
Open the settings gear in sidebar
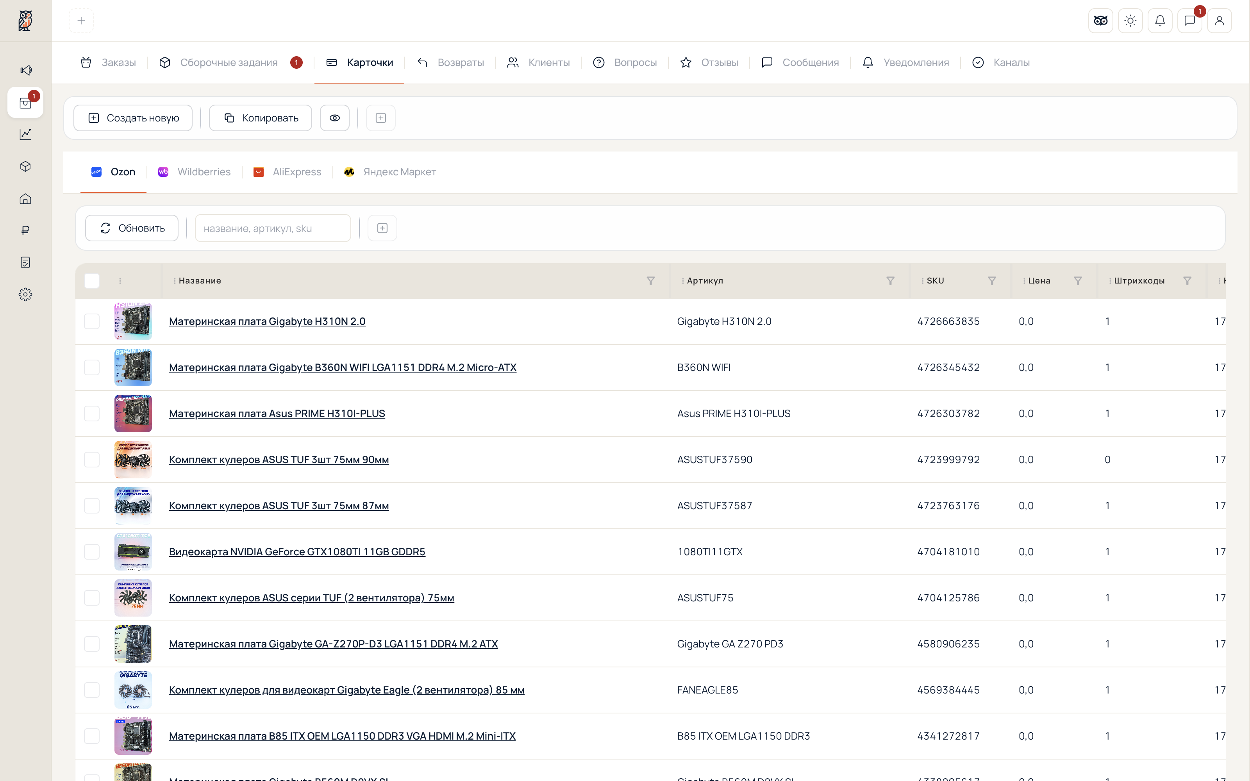[25, 294]
